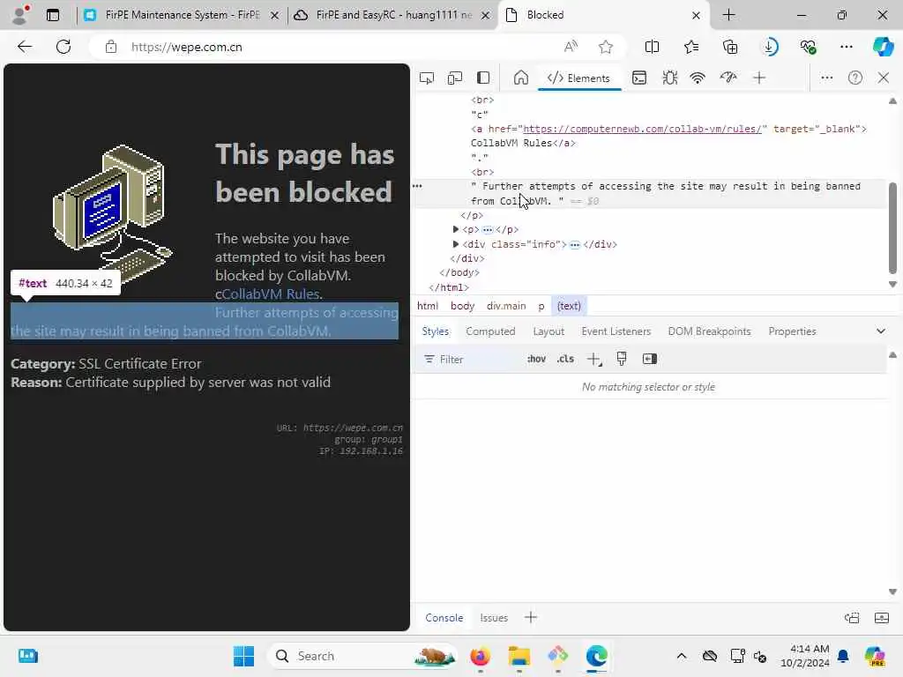The height and width of the screenshot is (677, 903).
Task: Toggle the computed styles sidebar
Action: coord(650,359)
